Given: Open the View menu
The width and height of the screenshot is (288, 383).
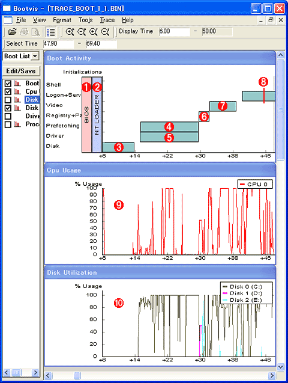Looking at the screenshot, I should pyautogui.click(x=39, y=20).
